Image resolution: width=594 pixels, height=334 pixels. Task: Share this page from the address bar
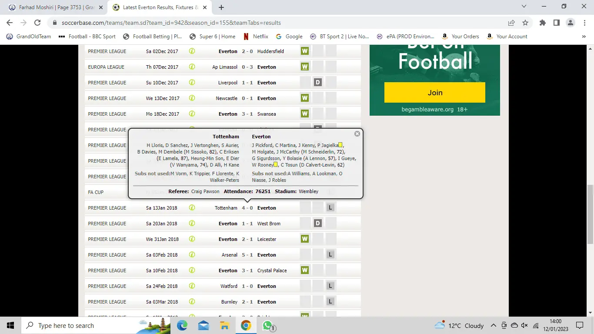point(511,23)
